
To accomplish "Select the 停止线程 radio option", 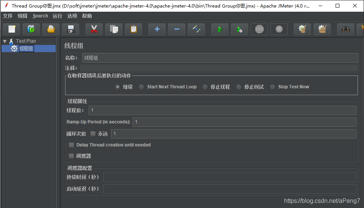I will click(x=205, y=87).
